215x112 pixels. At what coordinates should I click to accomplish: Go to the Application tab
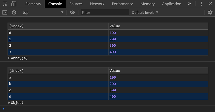172,4
